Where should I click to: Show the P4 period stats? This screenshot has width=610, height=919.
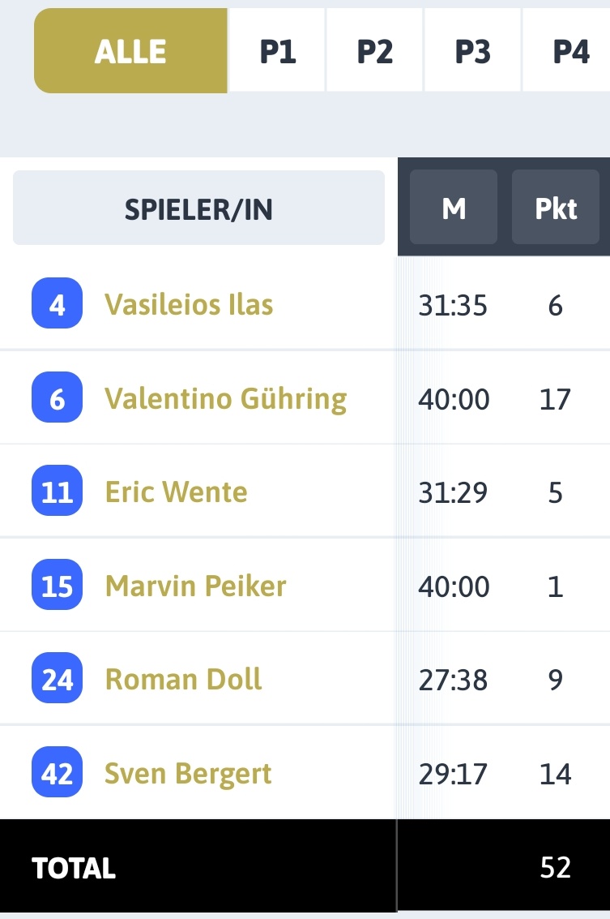click(x=567, y=51)
